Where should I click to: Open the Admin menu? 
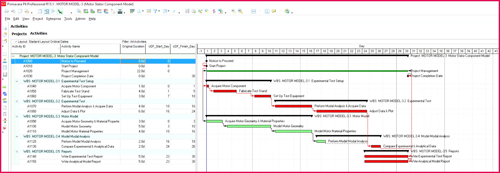(80, 19)
